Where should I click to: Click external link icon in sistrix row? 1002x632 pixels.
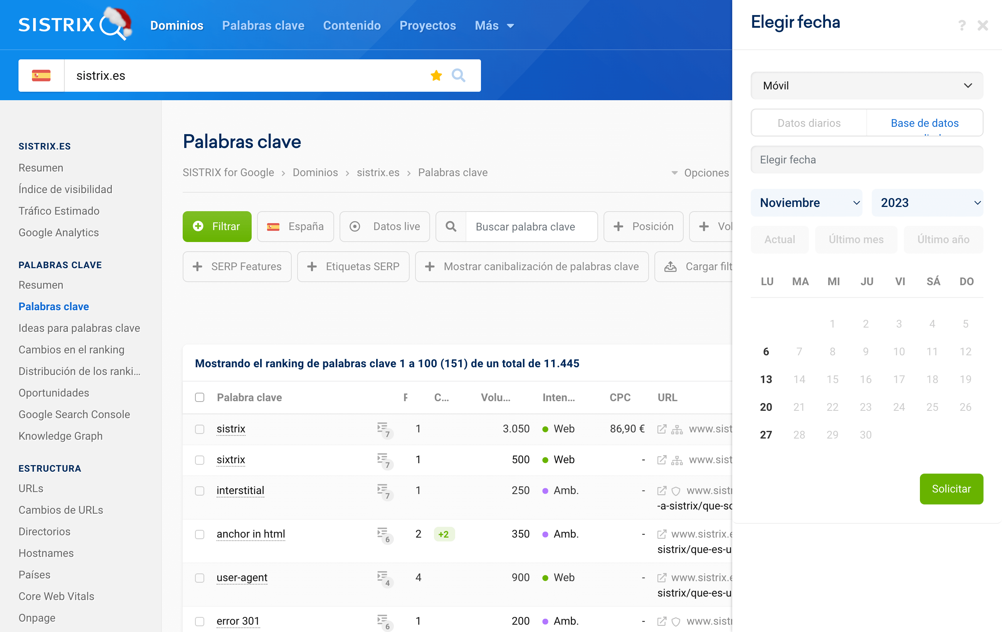pos(661,429)
